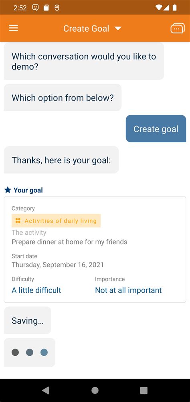
Task: Tap the Android back navigation button
Action: pos(46,390)
